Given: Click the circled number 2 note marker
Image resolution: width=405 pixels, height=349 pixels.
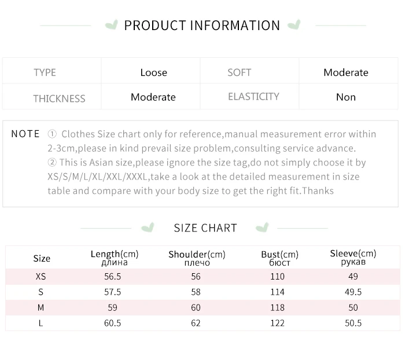Looking at the screenshot, I should coord(52,163).
